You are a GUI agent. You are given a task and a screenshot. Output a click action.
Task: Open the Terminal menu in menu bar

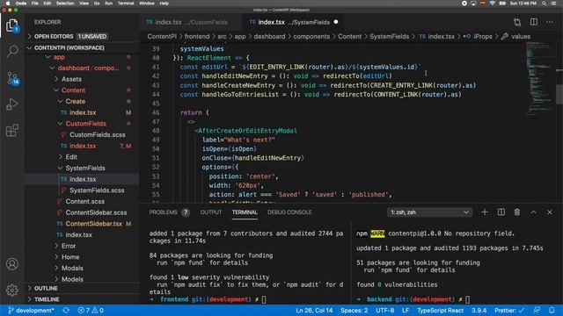pos(126,4)
